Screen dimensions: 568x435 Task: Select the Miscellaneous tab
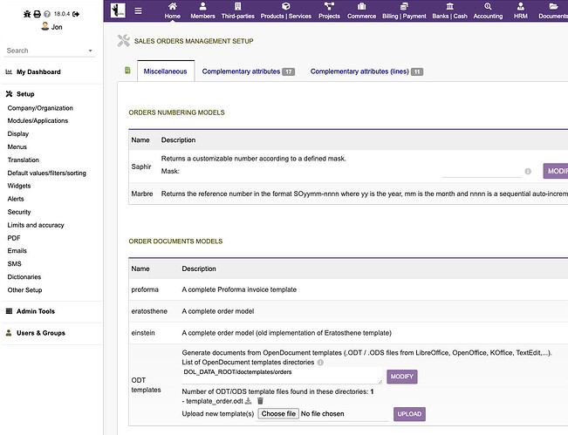[166, 71]
